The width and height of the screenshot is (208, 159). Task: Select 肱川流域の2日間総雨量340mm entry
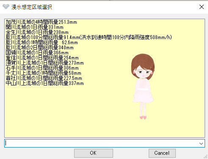39,48
